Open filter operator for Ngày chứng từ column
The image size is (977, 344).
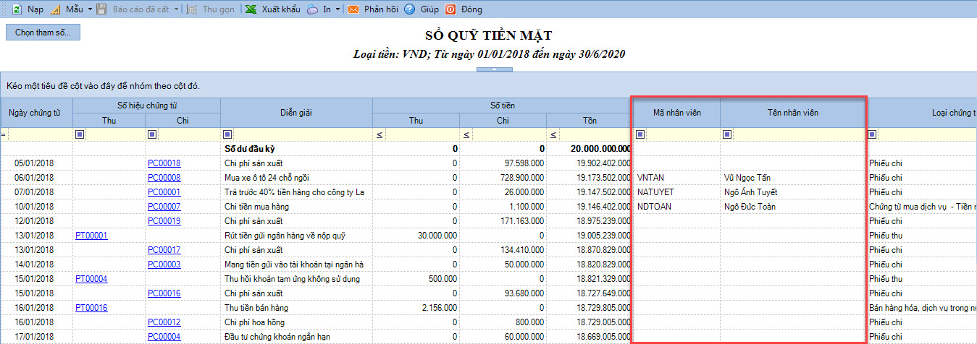[x=2, y=134]
